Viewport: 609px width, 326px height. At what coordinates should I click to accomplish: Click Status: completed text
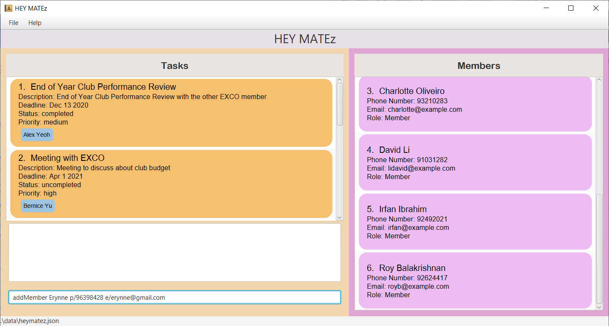click(46, 113)
